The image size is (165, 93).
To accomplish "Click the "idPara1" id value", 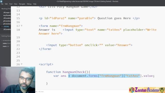I will (x=58, y=18).
